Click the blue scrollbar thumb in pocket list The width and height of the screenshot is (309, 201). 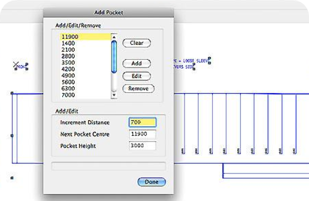pyautogui.click(x=114, y=56)
